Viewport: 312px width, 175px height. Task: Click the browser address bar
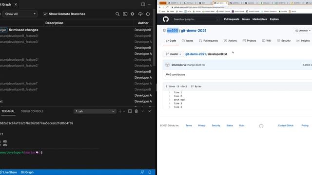tap(239, 7)
